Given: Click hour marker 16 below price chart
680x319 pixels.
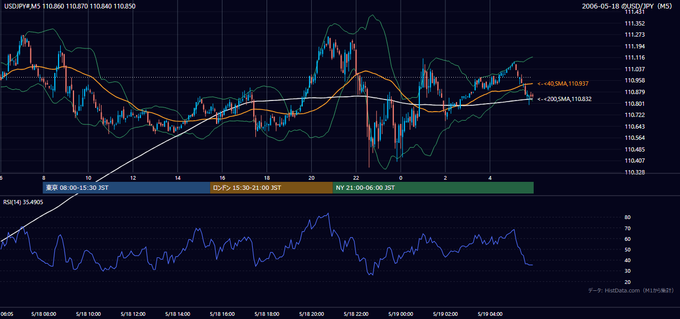Looking at the screenshot, I should (222, 178).
